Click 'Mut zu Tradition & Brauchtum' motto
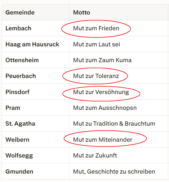 [x=114, y=124]
